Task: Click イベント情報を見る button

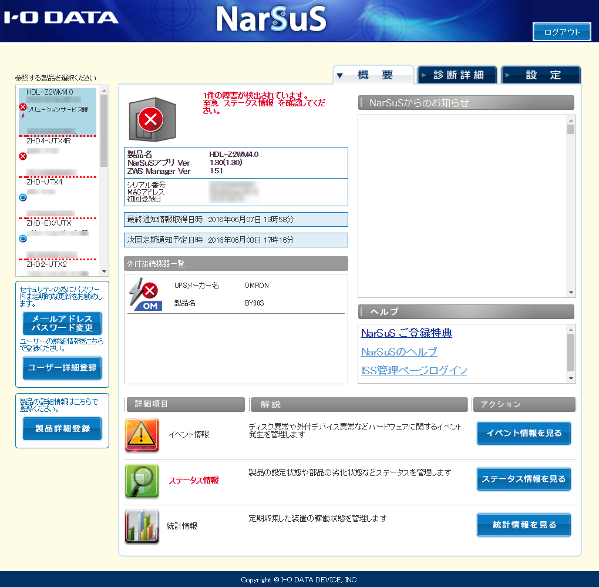Action: pyautogui.click(x=524, y=433)
